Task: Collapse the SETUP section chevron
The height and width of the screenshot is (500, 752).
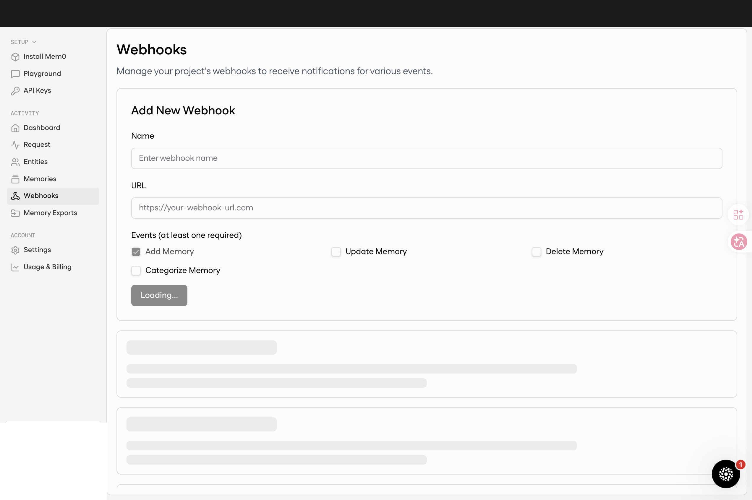Action: coord(35,42)
